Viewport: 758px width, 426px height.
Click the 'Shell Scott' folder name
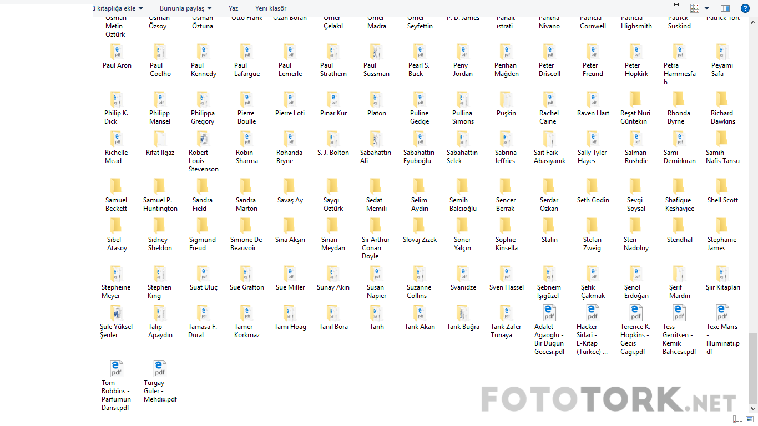(x=722, y=200)
